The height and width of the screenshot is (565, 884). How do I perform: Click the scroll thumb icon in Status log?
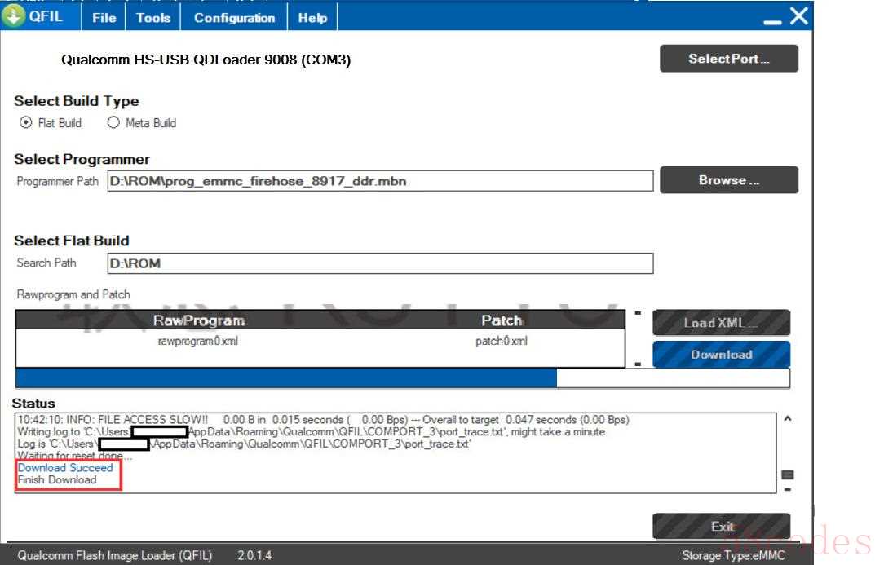pos(788,475)
